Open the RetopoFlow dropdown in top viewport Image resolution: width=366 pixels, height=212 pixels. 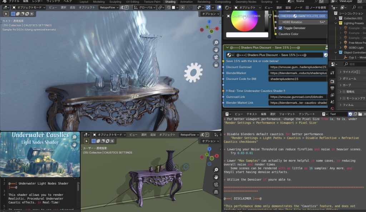pos(109,8)
